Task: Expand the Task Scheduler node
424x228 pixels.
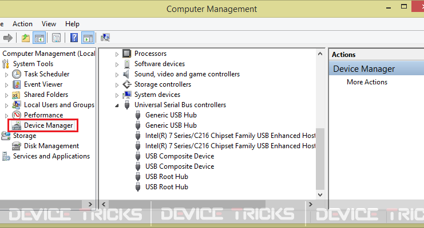Action: [x=6, y=75]
